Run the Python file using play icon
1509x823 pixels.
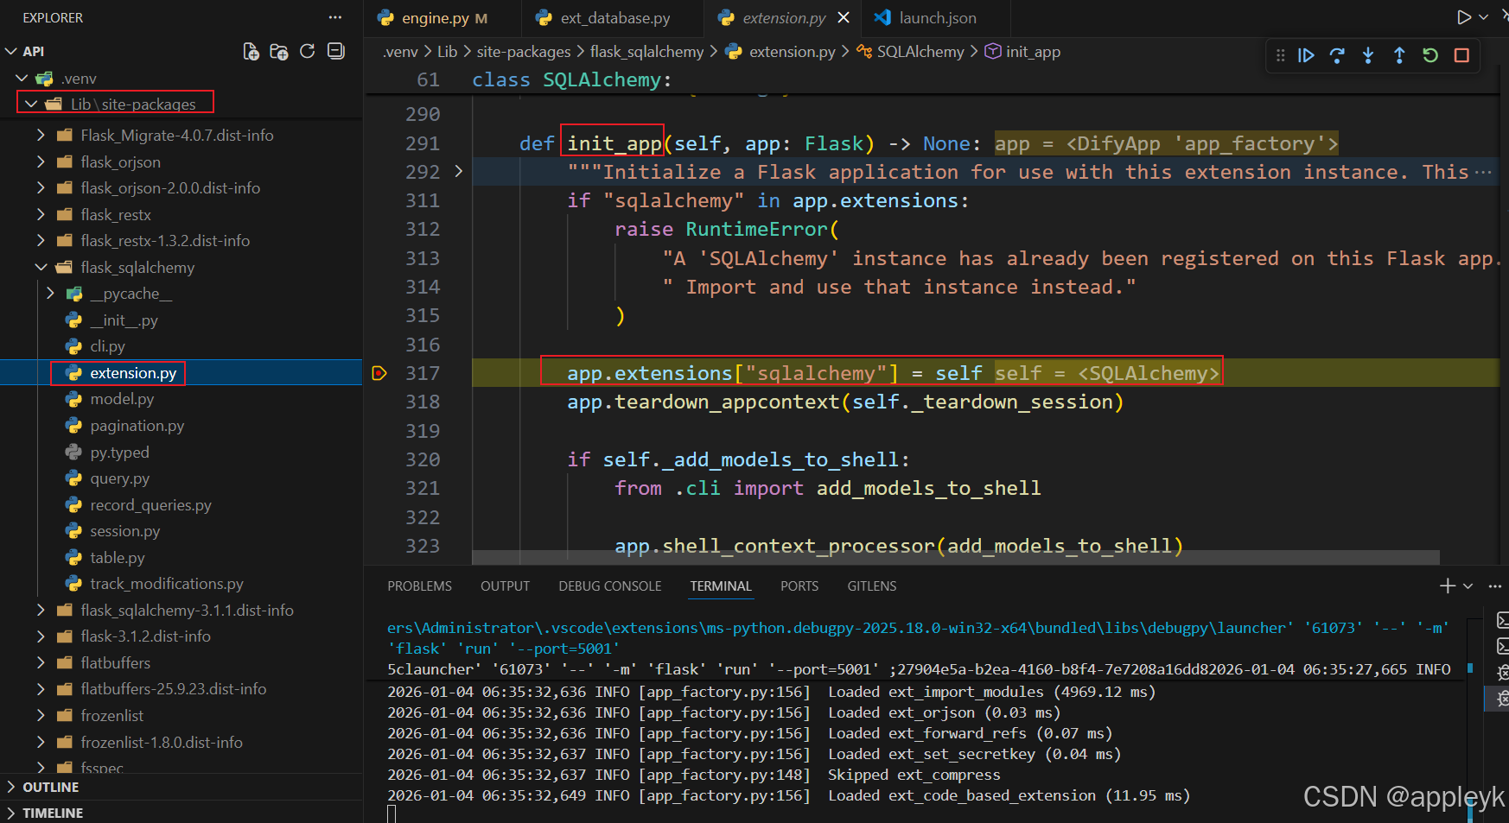click(1463, 17)
